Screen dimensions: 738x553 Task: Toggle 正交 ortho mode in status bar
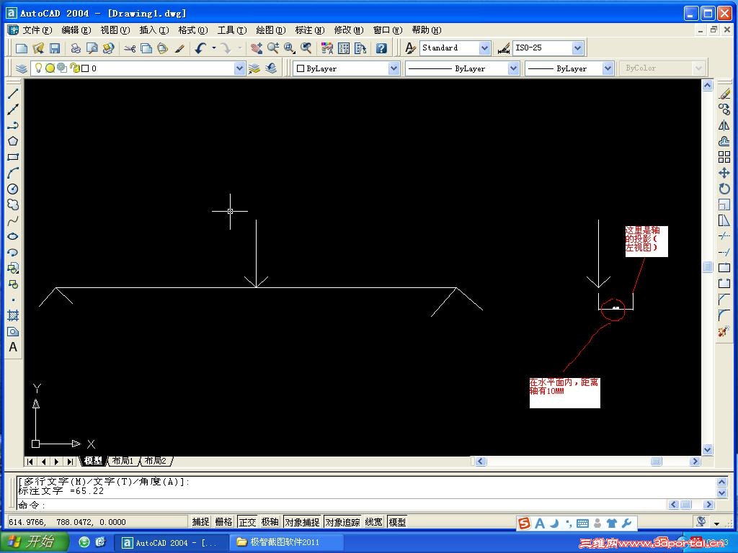(x=247, y=522)
